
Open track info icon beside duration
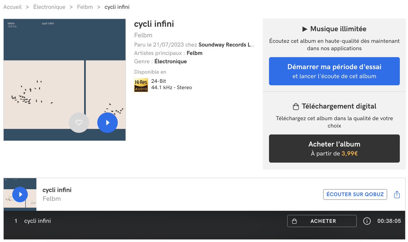point(367,221)
